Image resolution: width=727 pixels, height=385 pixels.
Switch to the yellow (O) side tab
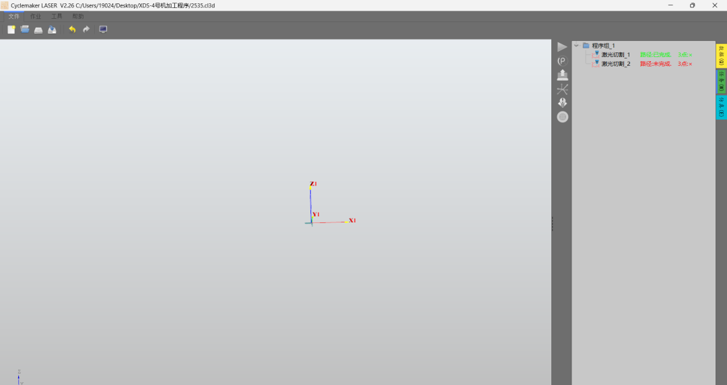[721, 56]
